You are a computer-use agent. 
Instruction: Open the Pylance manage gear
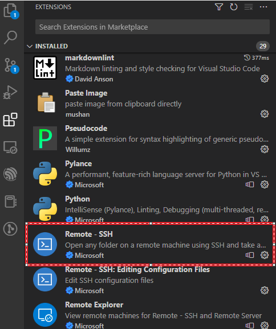(265, 184)
